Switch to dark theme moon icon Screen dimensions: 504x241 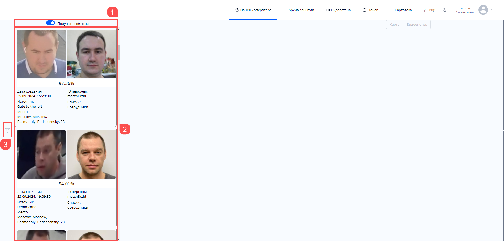click(445, 10)
